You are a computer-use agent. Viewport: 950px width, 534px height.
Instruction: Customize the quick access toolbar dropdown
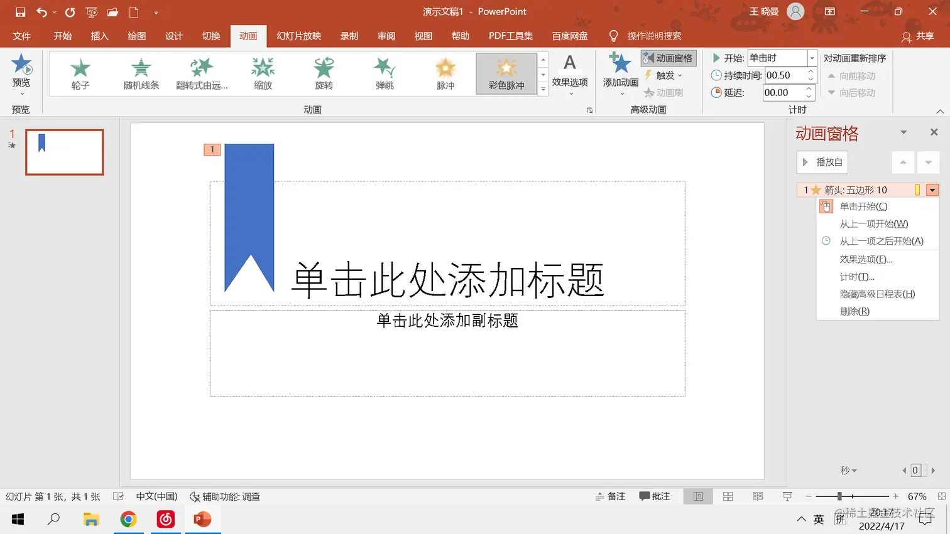coord(156,12)
